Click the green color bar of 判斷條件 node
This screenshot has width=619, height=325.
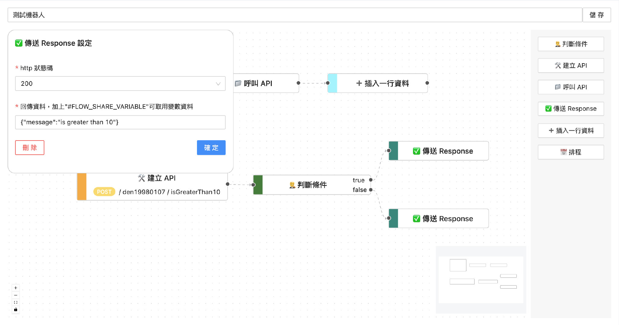pos(258,185)
